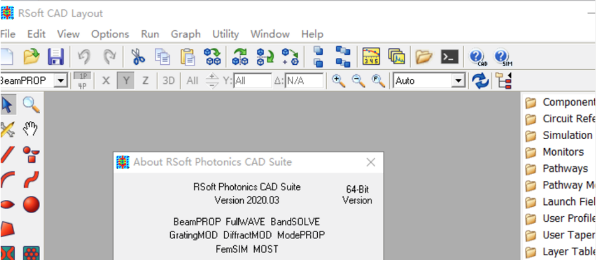This screenshot has width=596, height=260.
Task: Cut selection with the scissors icon
Action: pyautogui.click(x=138, y=57)
